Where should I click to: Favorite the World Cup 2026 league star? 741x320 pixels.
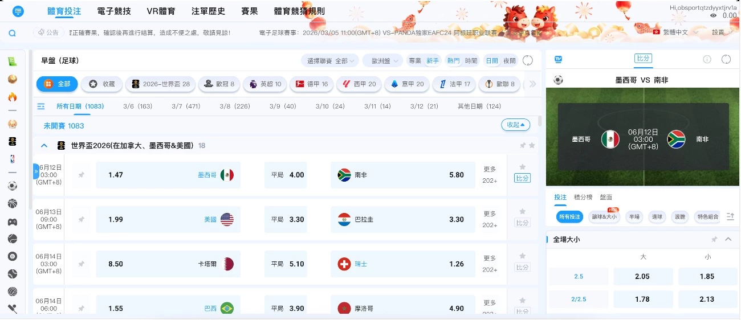click(532, 146)
